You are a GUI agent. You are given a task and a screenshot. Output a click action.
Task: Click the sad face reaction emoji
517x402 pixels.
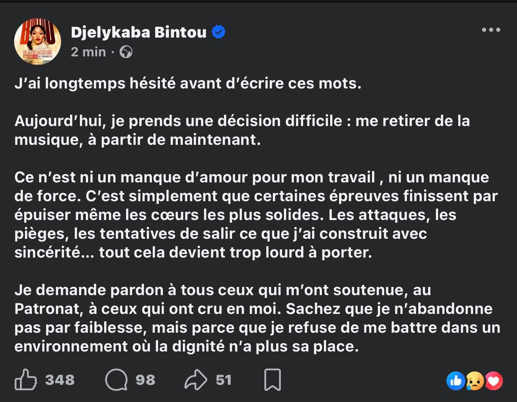475,380
